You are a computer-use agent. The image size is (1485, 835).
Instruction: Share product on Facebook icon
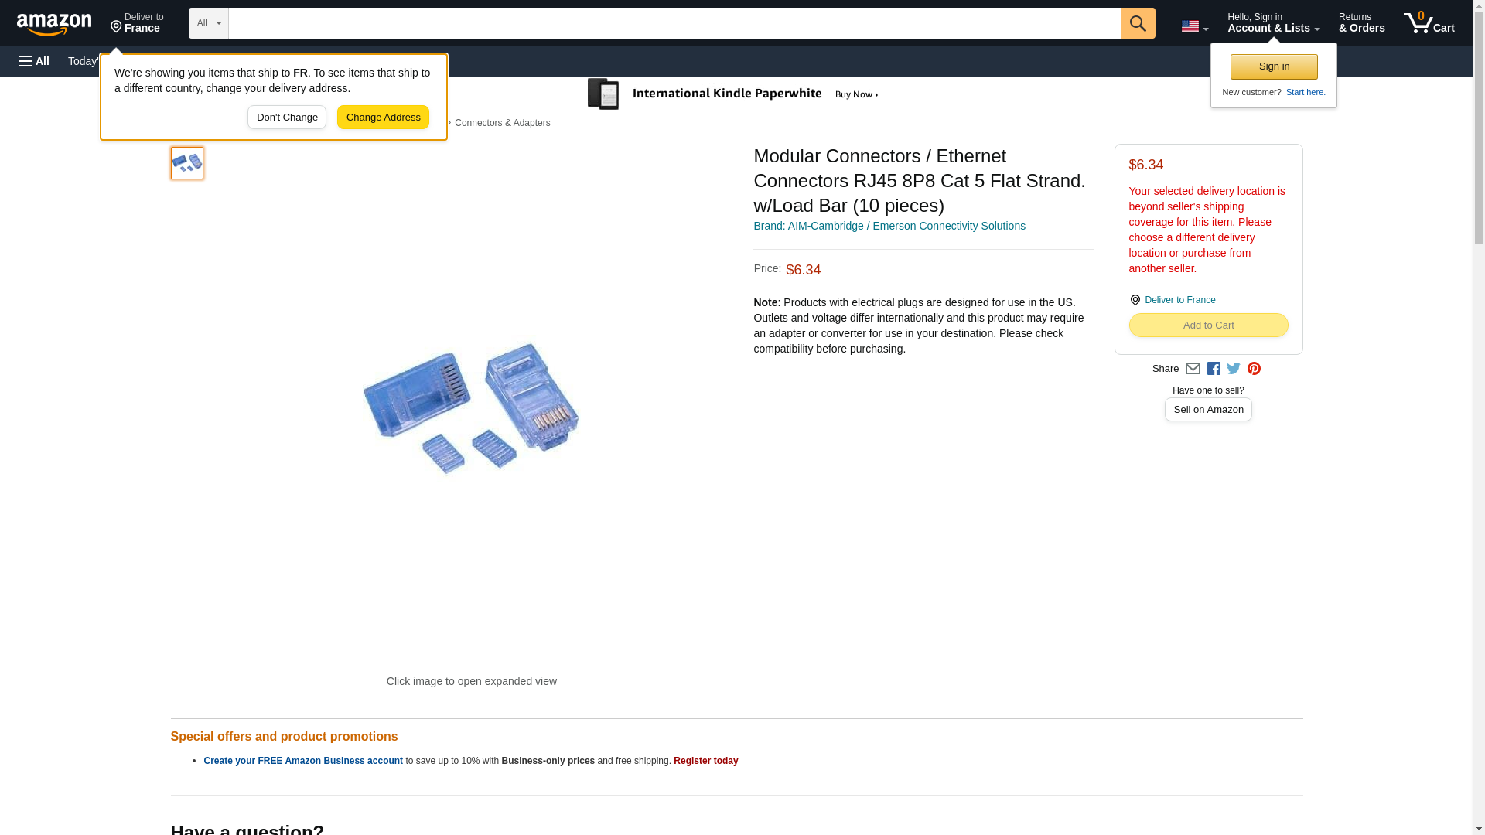click(1214, 369)
